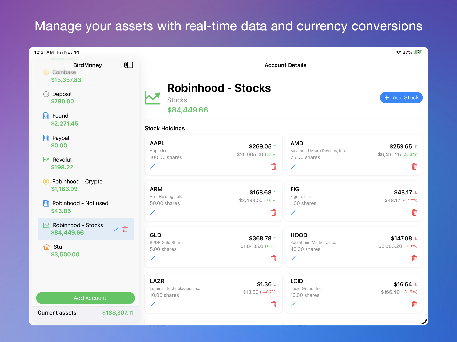
Task: Click the battery indicator in status bar
Action: 418,52
